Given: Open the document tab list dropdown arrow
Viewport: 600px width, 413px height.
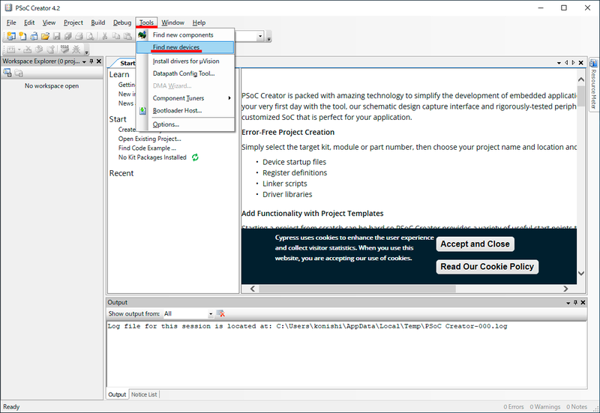Looking at the screenshot, I should click(559, 63).
